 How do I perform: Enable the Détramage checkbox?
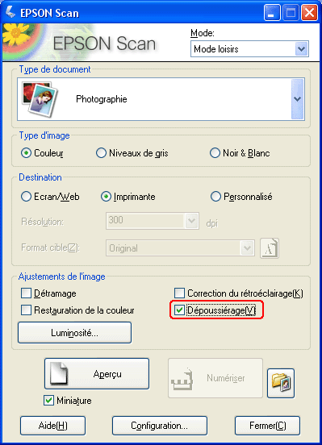pos(26,293)
